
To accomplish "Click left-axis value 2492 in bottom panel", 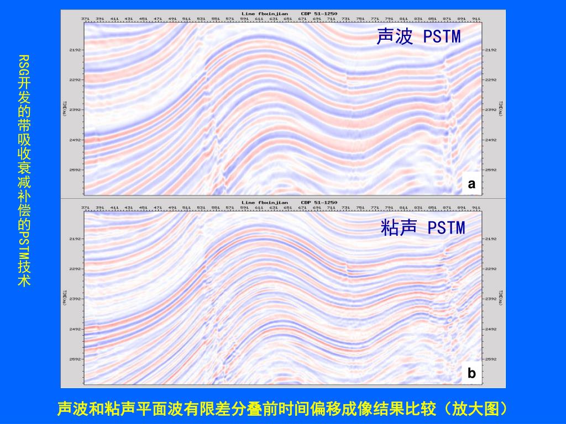I will click(75, 329).
